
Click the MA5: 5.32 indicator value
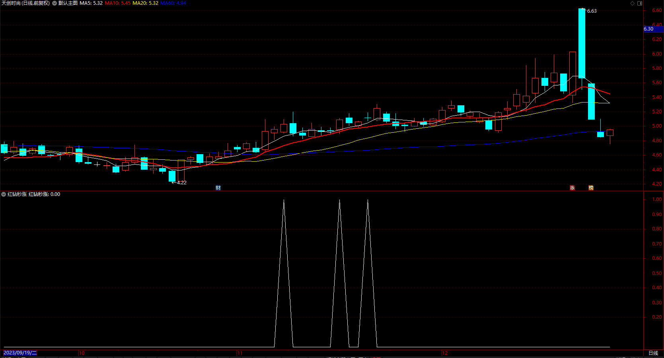pos(91,3)
